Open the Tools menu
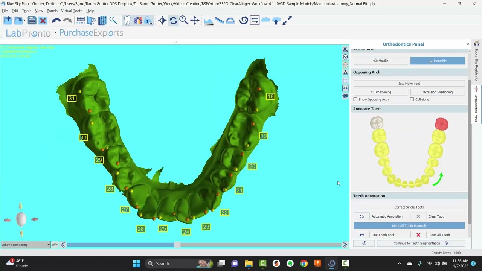482x271 pixels. (x=26, y=11)
